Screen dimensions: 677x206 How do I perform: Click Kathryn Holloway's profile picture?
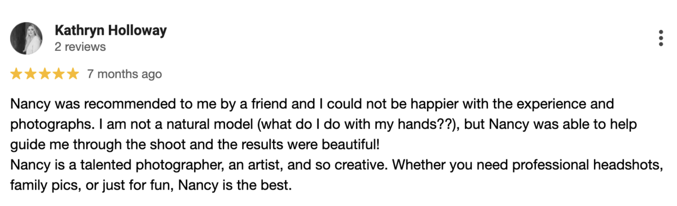(27, 38)
